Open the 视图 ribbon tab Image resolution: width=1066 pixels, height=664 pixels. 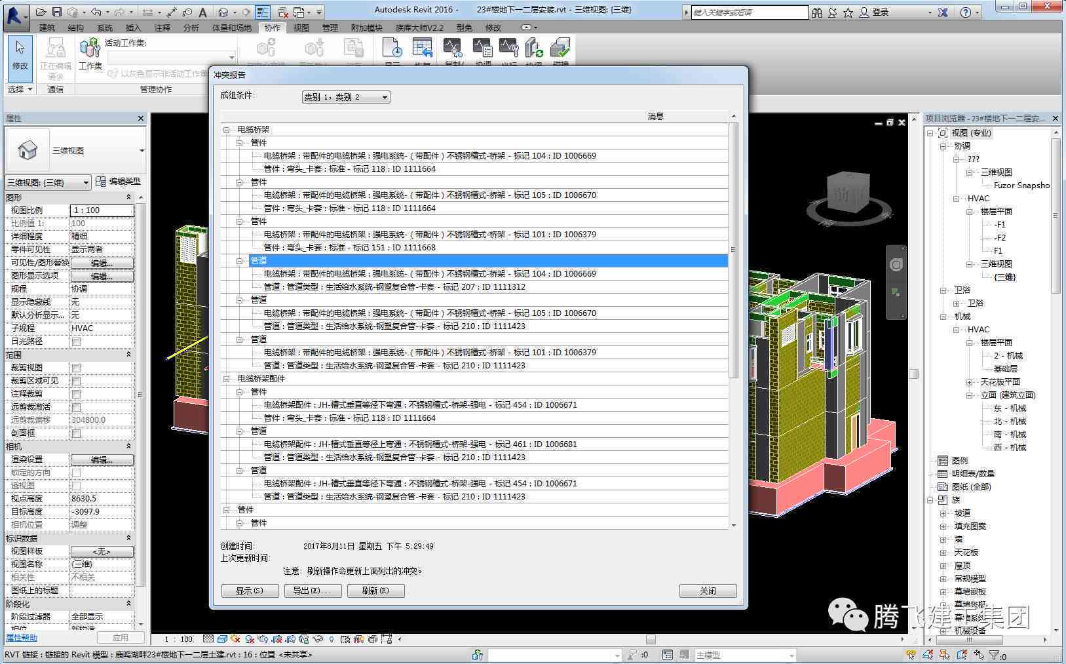click(301, 28)
